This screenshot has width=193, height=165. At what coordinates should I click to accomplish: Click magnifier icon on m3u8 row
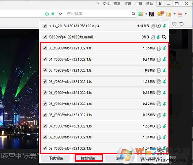[164, 37]
